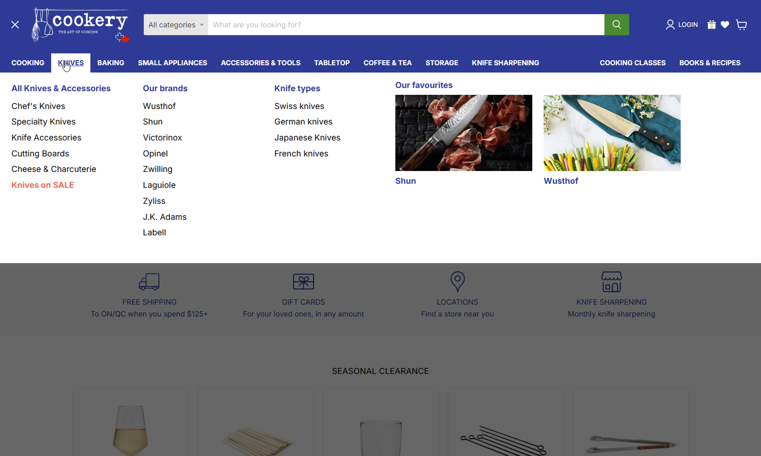Open account via the Login user icon

point(670,25)
